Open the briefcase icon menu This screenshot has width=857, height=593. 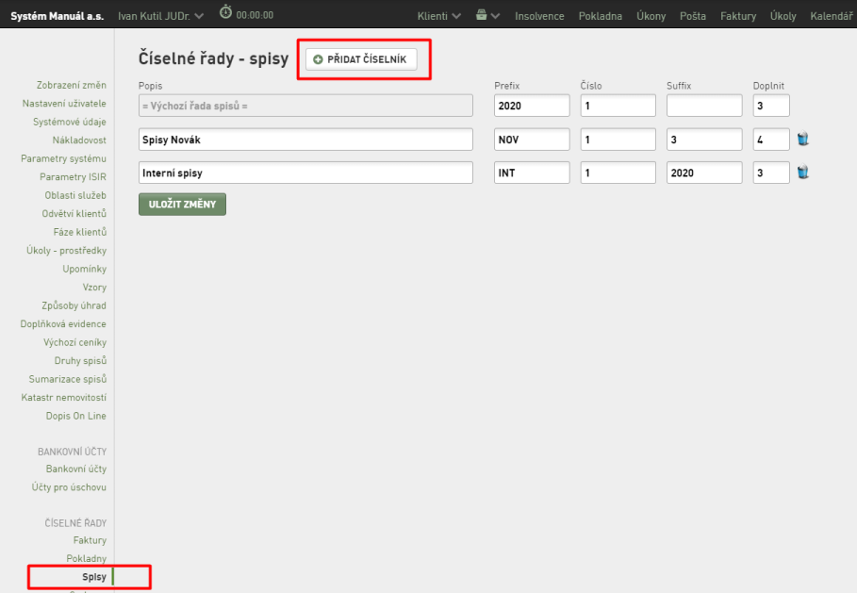point(481,15)
